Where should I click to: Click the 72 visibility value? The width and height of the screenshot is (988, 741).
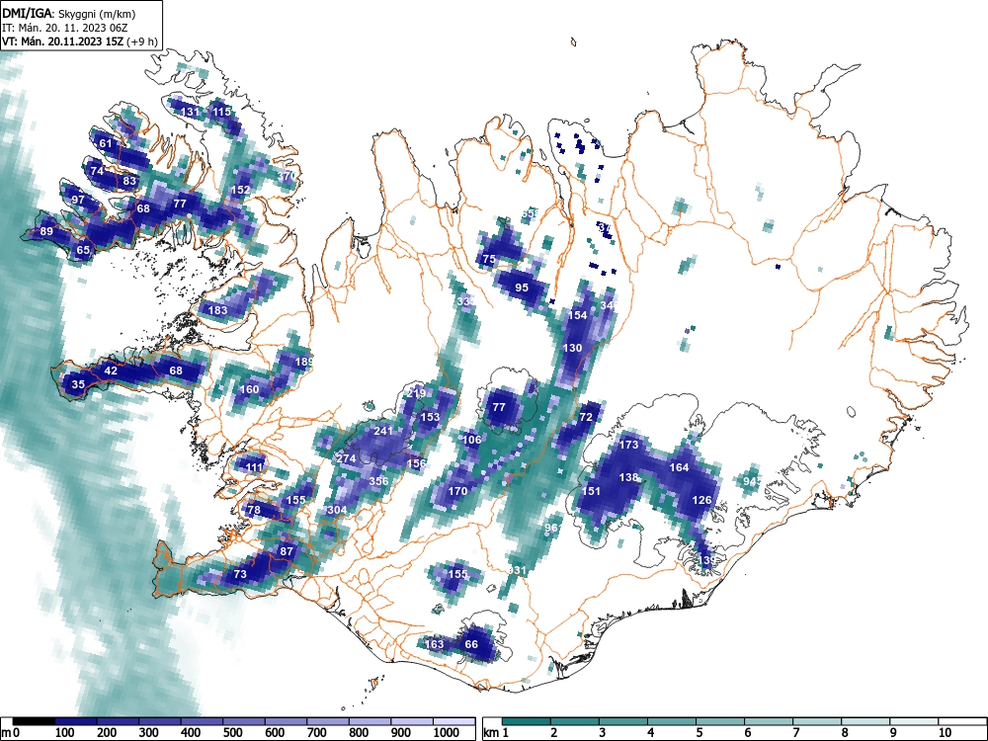(x=586, y=417)
